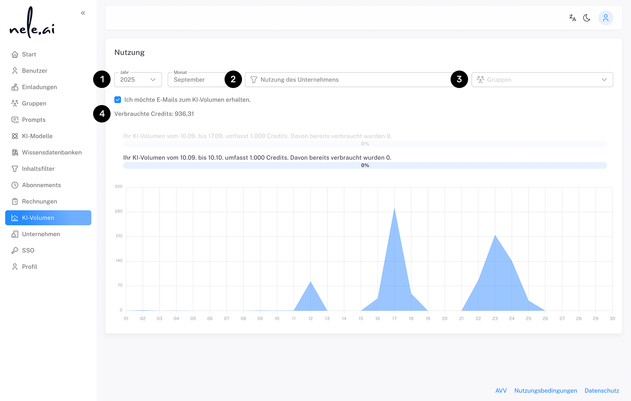Expand the Gruppen dropdown

coord(542,79)
